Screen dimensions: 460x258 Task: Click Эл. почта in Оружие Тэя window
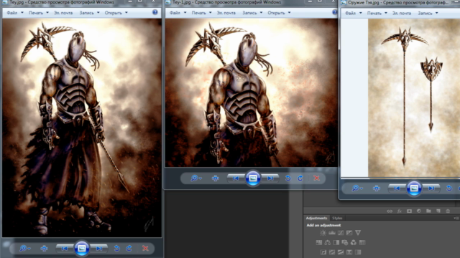click(402, 13)
